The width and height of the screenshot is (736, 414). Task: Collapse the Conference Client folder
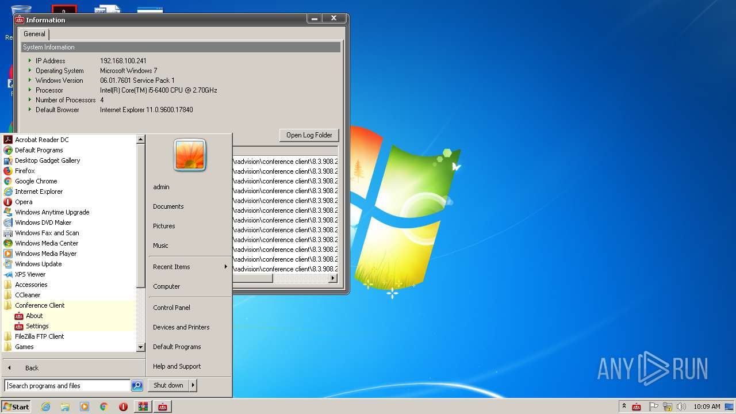point(40,305)
